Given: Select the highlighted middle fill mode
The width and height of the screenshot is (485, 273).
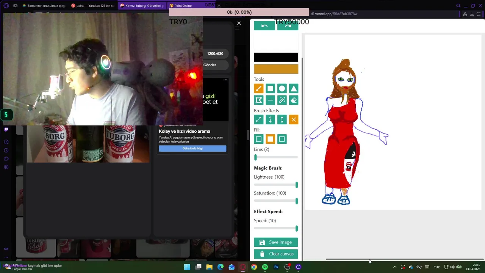Looking at the screenshot, I should 270,139.
